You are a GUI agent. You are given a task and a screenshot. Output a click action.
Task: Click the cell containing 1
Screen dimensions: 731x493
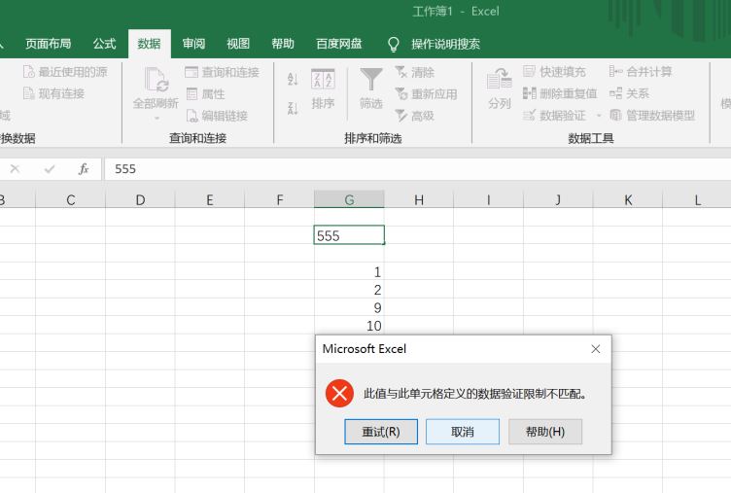[x=349, y=271]
